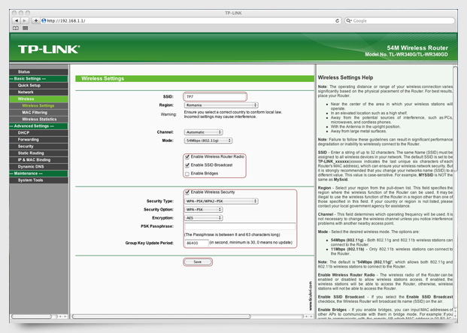Image resolution: width=467 pixels, height=333 pixels.
Task: Go forward with the browser forward arrow
Action: pos(25,20)
